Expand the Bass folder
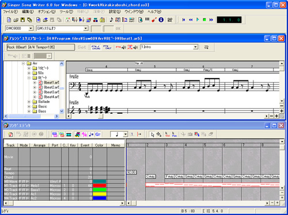Image resolution: width=288 pixels, height=215 pixels. pyautogui.click(x=29, y=111)
